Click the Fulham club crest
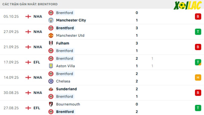 pos(51,43)
